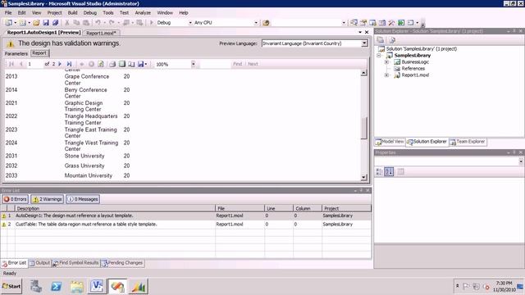Click the report Refresh icon
This screenshot has height=295, width=525.
pos(101,64)
